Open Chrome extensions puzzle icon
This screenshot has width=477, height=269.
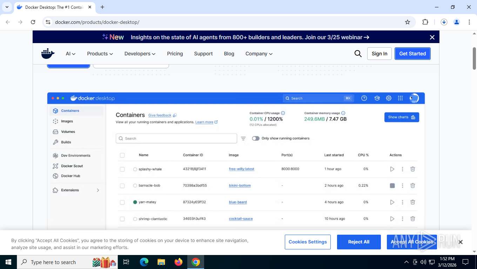tap(425, 22)
